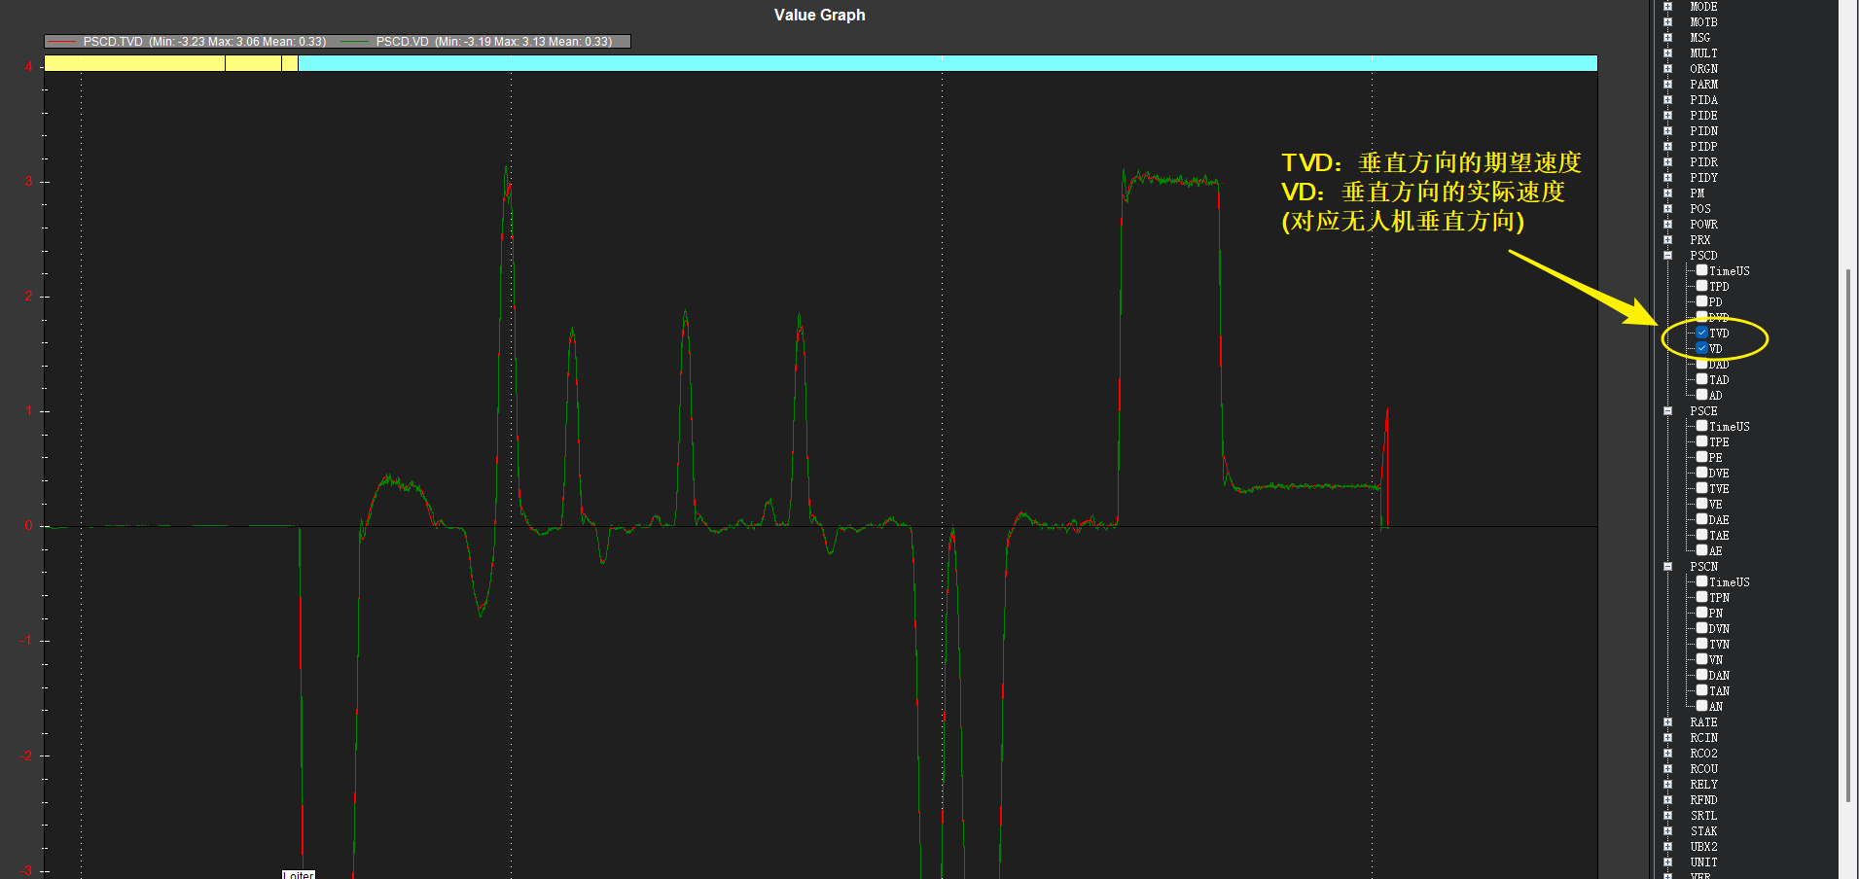
Task: Click the log tree vertical scrollbar thumb
Action: coord(1848,535)
